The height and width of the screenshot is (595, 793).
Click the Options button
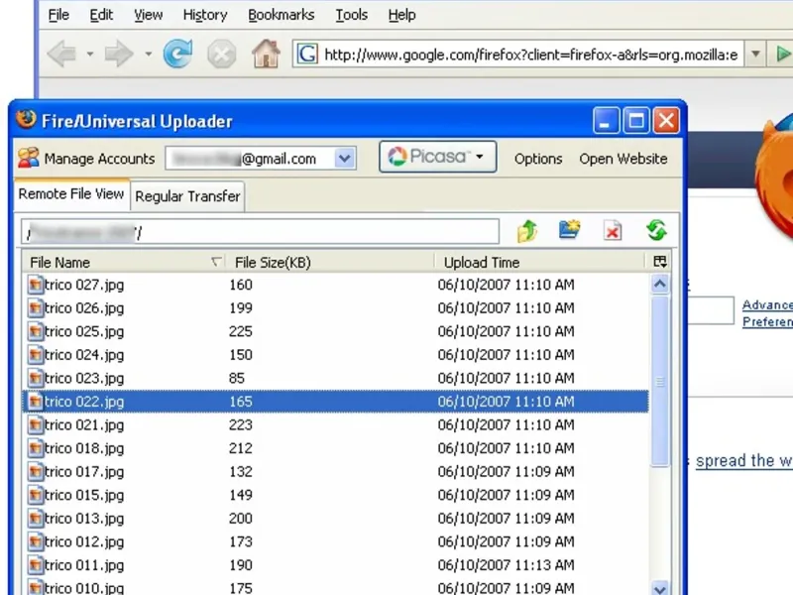(538, 159)
